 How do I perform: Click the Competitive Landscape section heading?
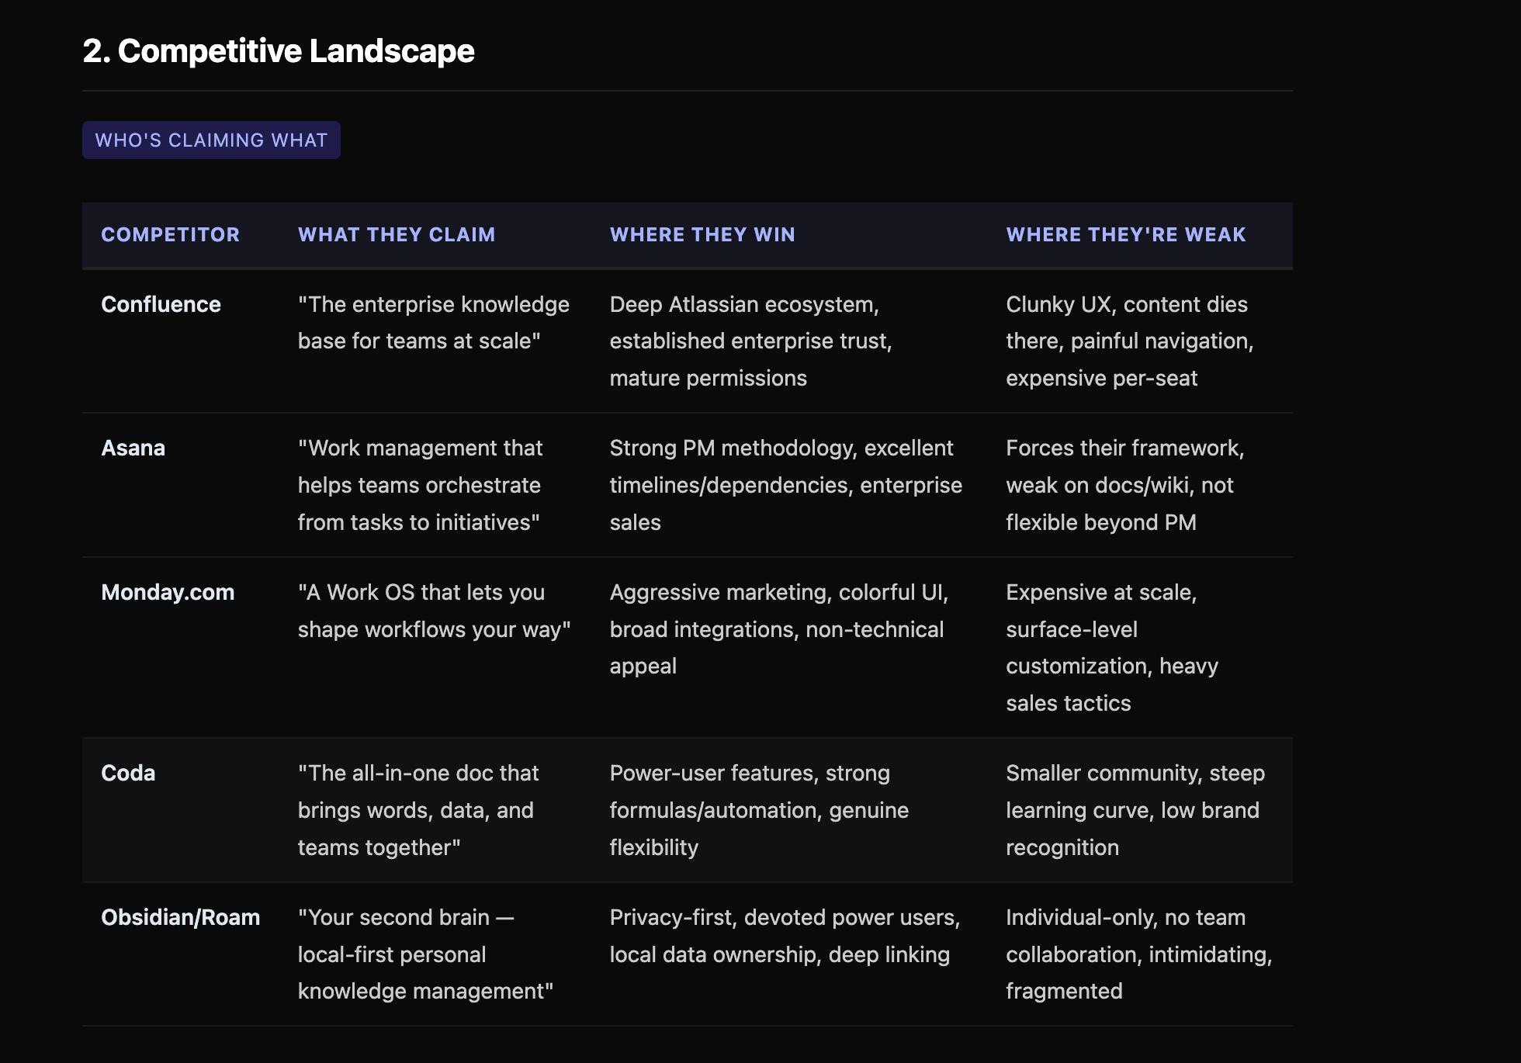tap(278, 51)
